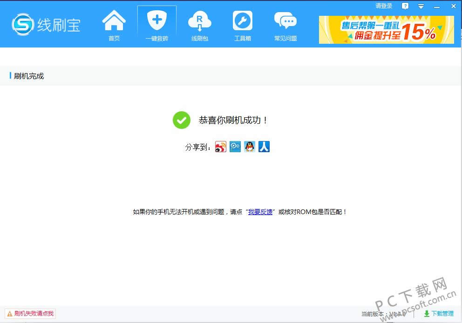Click the 我要反馈 feedback link
This screenshot has width=462, height=323.
tap(260, 212)
